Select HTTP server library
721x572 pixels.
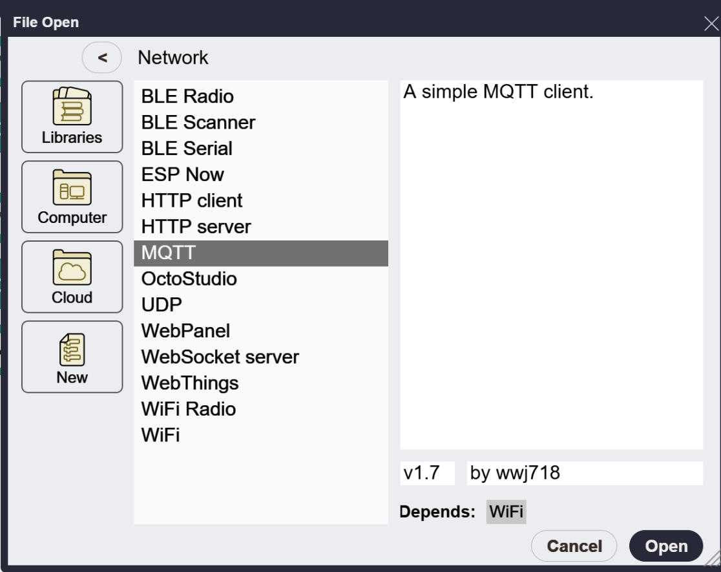261,227
